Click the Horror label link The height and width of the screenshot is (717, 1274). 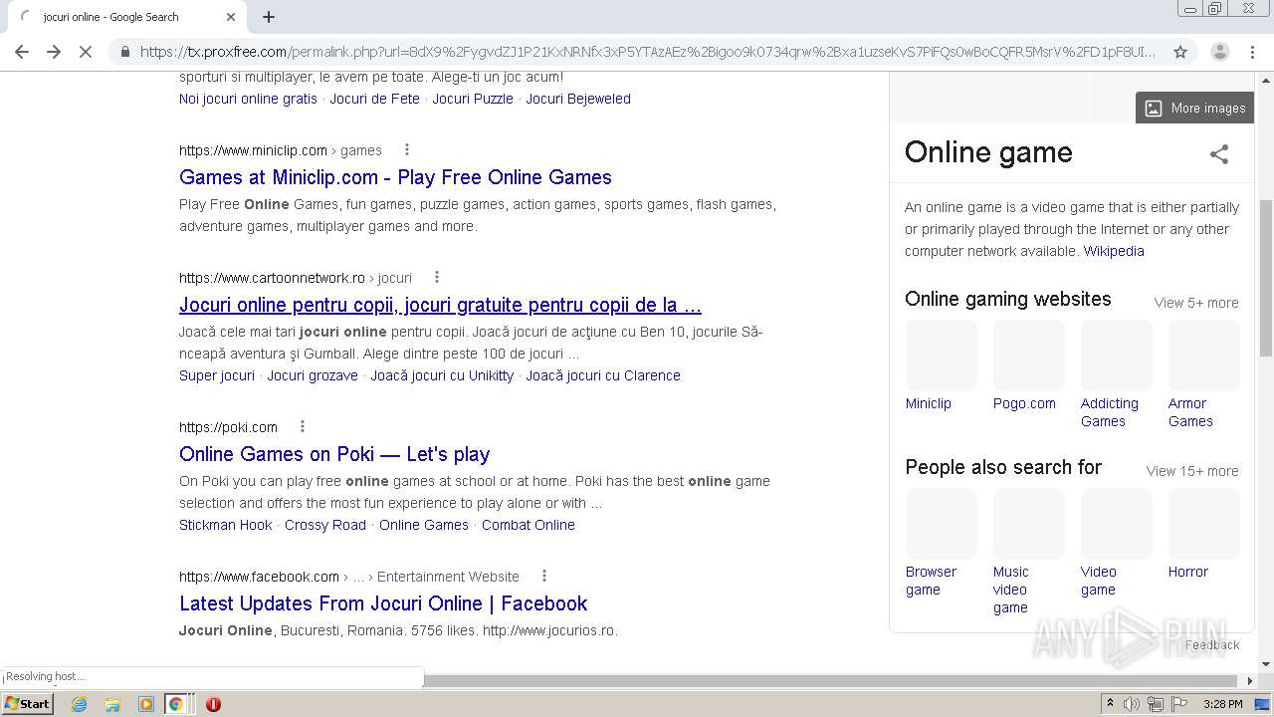click(x=1188, y=572)
